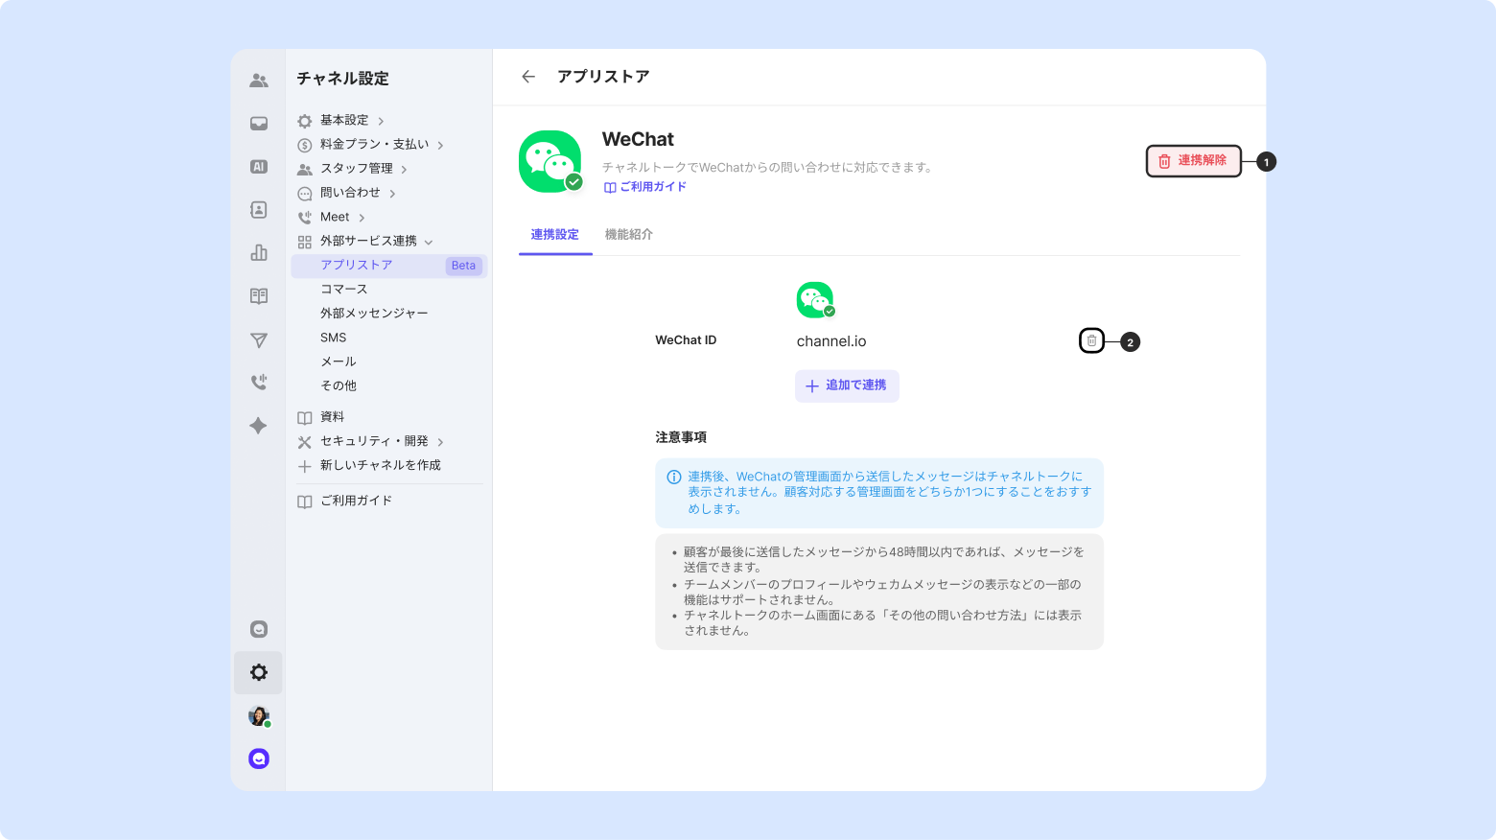The width and height of the screenshot is (1496, 840).
Task: Open the inbox icon in left rail
Action: click(258, 124)
